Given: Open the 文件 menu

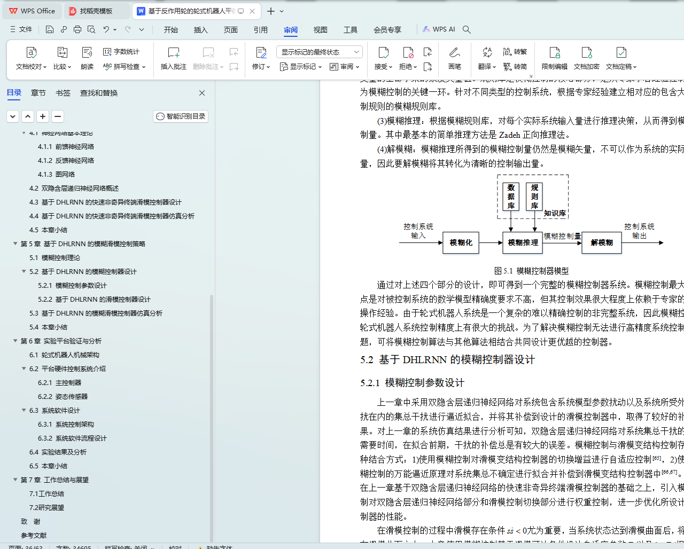Looking at the screenshot, I should pyautogui.click(x=21, y=29).
